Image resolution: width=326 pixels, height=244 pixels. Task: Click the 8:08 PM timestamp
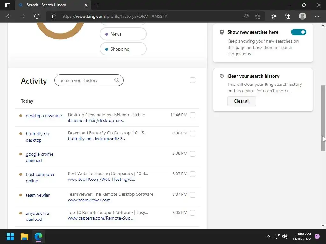click(x=180, y=153)
